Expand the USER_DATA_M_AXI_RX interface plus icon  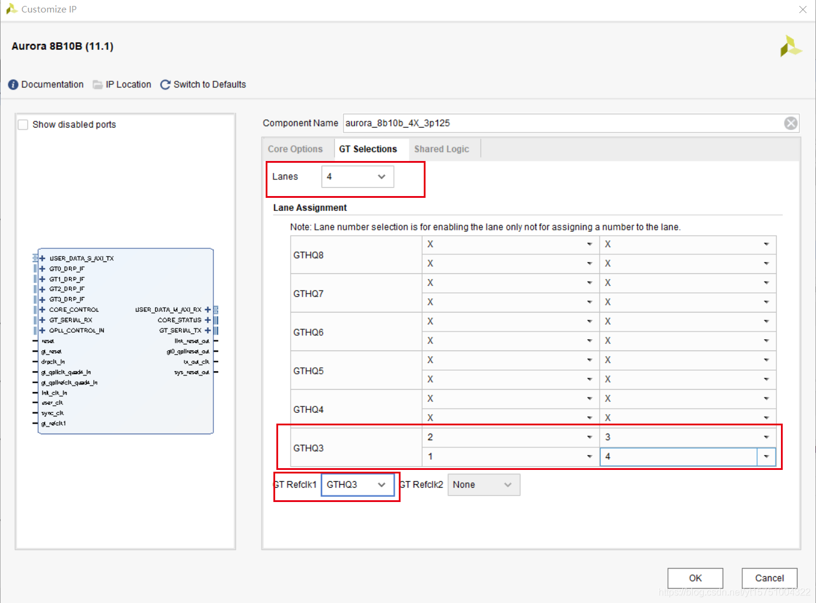tap(207, 310)
